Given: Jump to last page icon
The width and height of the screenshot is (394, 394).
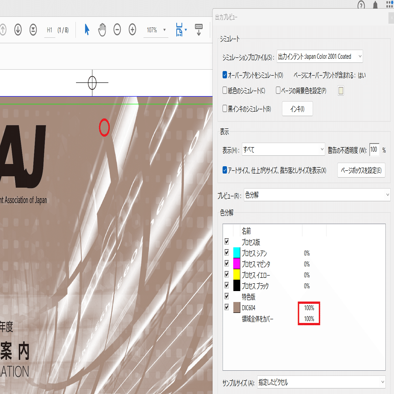Looking at the screenshot, I should click(33, 30).
